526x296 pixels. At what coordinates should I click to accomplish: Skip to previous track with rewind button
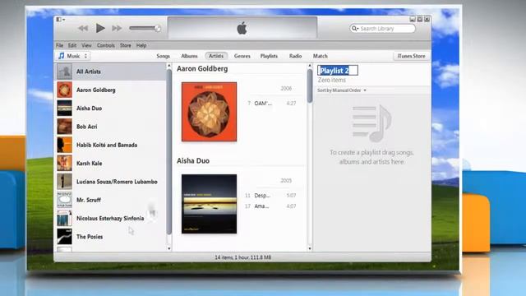click(x=83, y=29)
